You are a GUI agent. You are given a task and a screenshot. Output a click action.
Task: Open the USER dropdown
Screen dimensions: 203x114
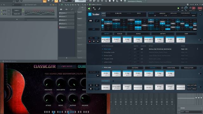[x=186, y=34]
